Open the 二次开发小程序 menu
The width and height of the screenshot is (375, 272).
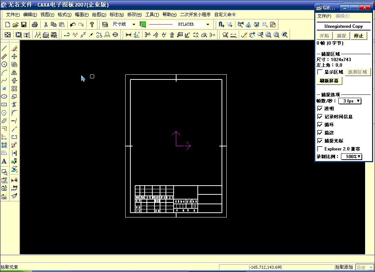point(196,15)
